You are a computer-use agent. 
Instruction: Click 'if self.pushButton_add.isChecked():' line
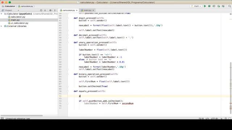101,101
